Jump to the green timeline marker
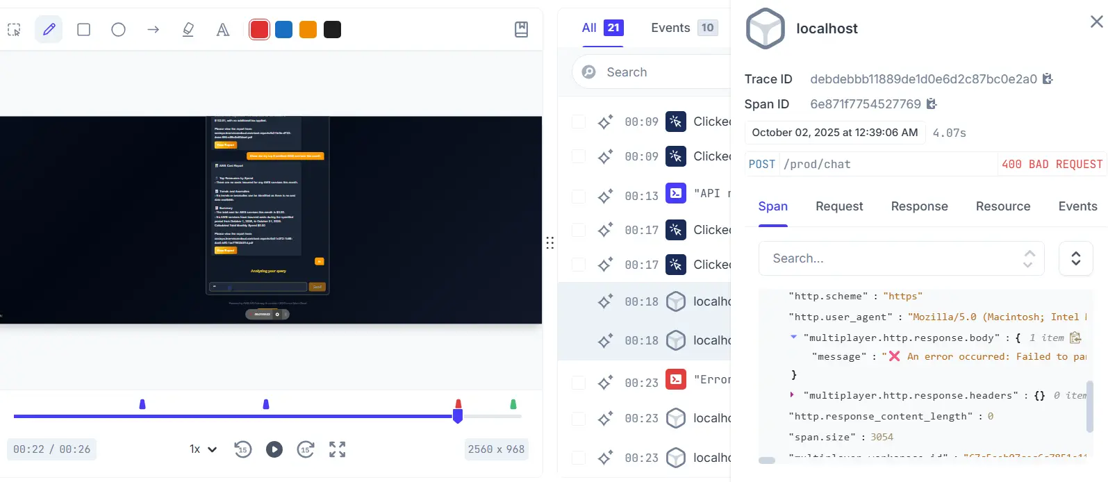 pos(513,404)
